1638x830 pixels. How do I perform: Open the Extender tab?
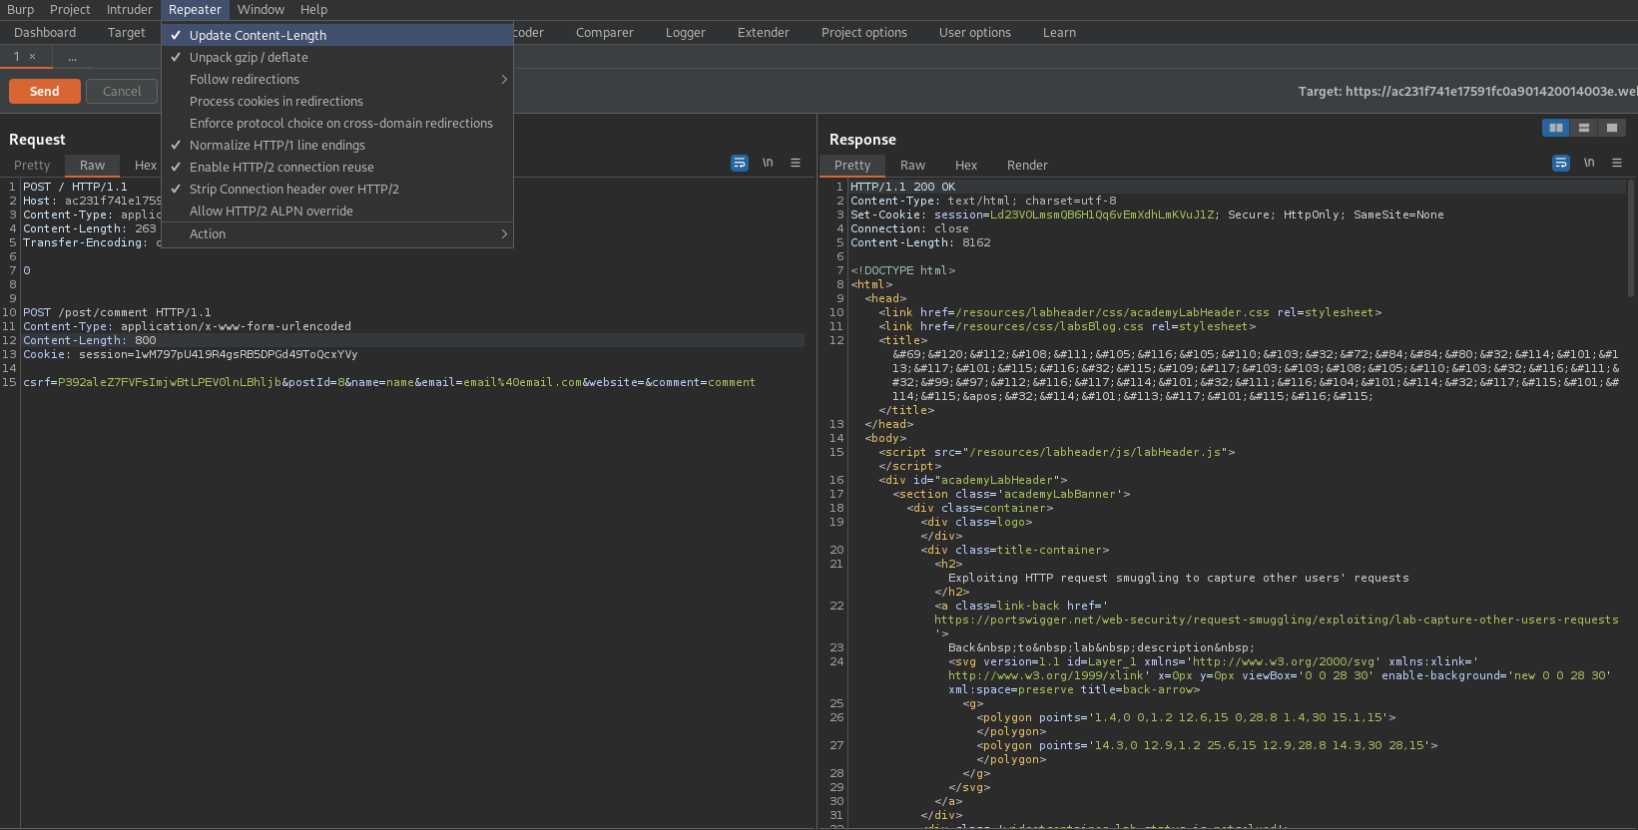(764, 32)
